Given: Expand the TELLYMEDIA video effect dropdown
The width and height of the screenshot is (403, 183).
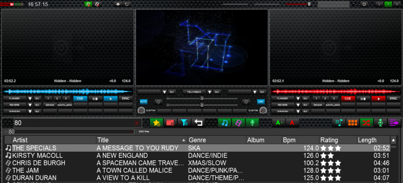Looking at the screenshot, I should click(210, 92).
